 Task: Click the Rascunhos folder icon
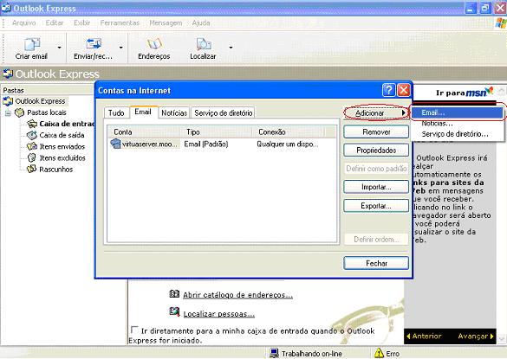click(32, 169)
